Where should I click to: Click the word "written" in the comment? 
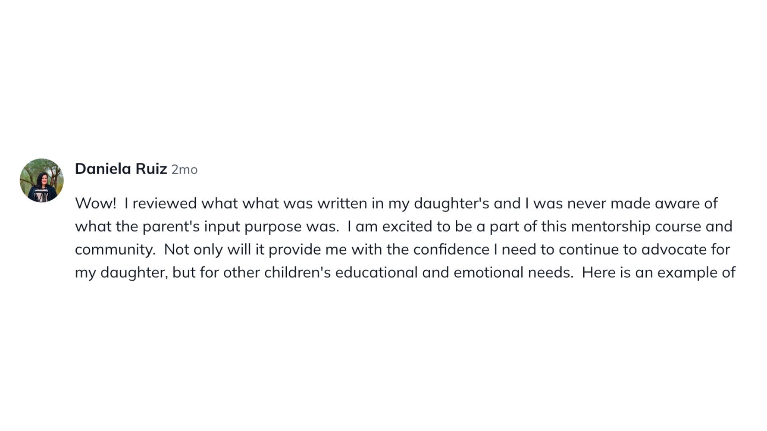(x=342, y=204)
